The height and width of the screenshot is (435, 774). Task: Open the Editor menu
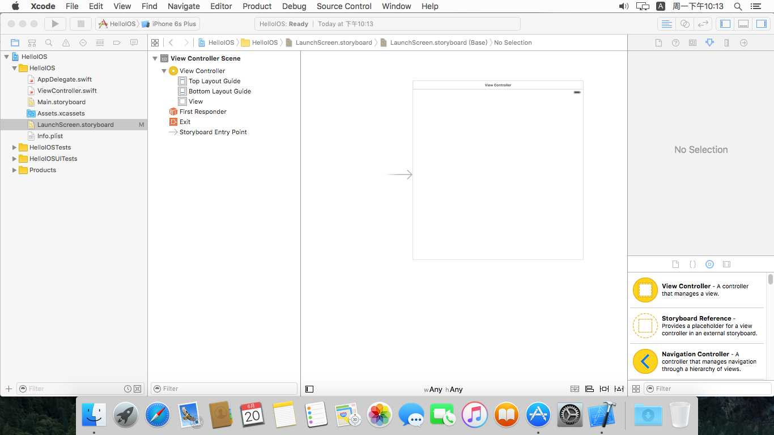pyautogui.click(x=221, y=6)
